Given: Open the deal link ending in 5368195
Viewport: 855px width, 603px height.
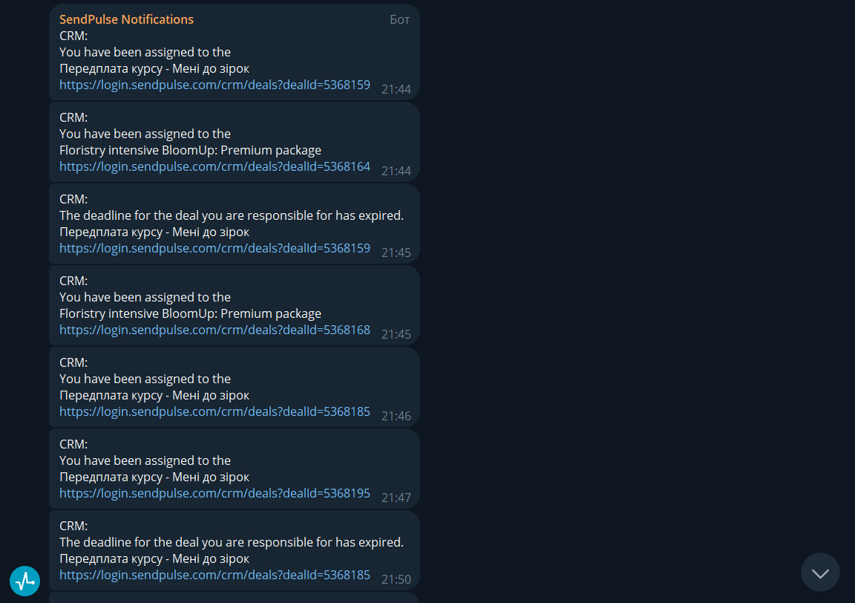Looking at the screenshot, I should (x=214, y=493).
